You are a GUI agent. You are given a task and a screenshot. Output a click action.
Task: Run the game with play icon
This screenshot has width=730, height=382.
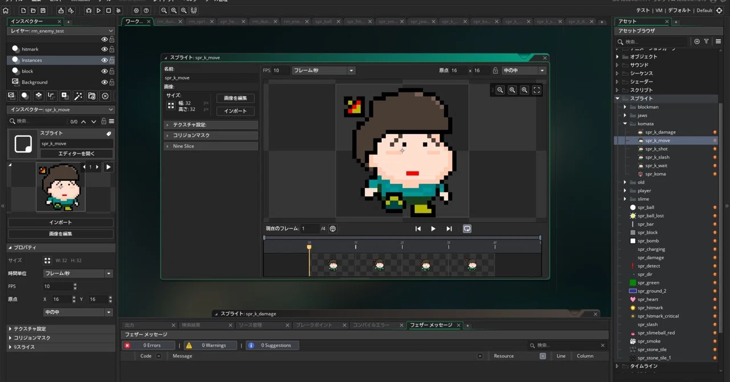click(x=99, y=10)
